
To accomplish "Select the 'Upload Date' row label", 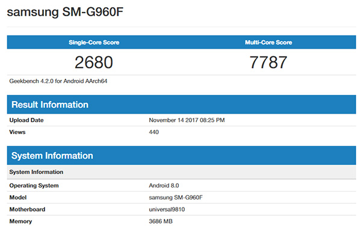I will [x=26, y=120].
